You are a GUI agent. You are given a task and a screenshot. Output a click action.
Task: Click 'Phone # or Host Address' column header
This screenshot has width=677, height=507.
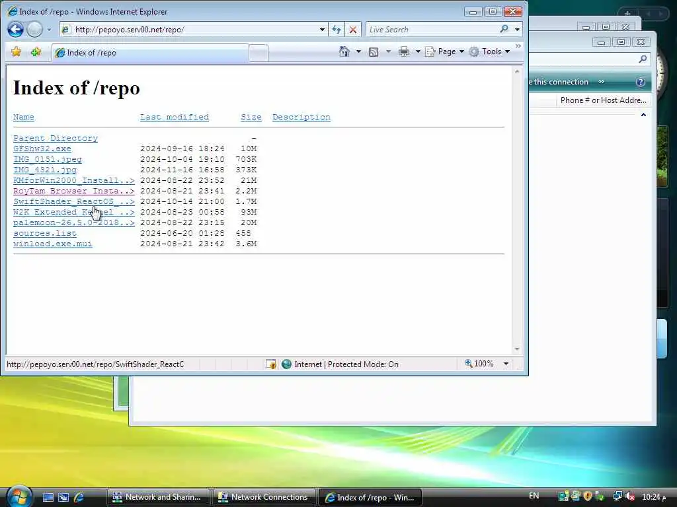pos(603,100)
